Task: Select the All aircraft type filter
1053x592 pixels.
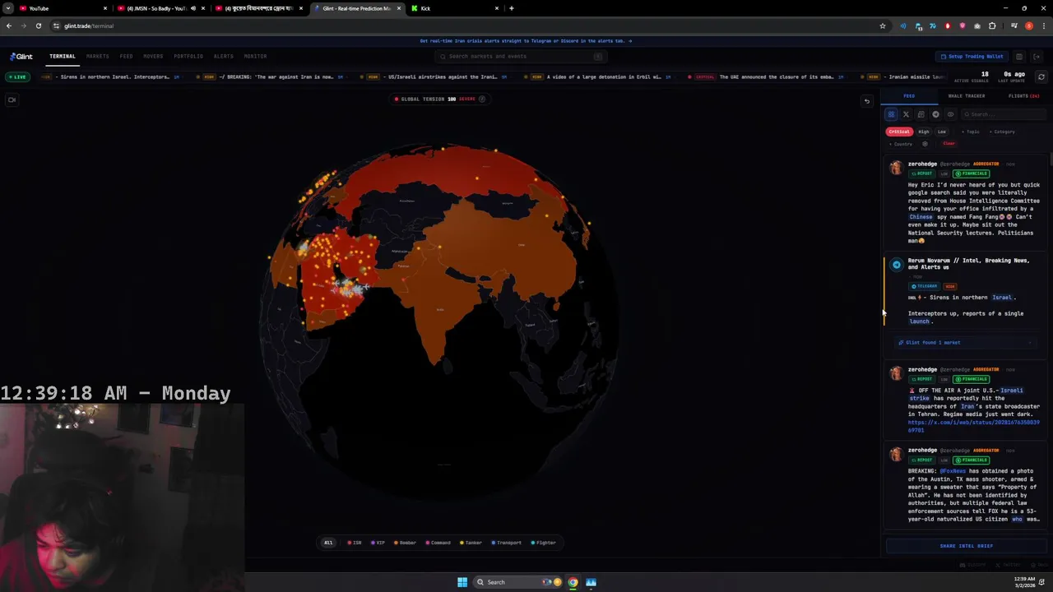Action: point(328,543)
